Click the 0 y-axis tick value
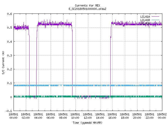The width and height of the screenshot is (167, 125). (11, 97)
